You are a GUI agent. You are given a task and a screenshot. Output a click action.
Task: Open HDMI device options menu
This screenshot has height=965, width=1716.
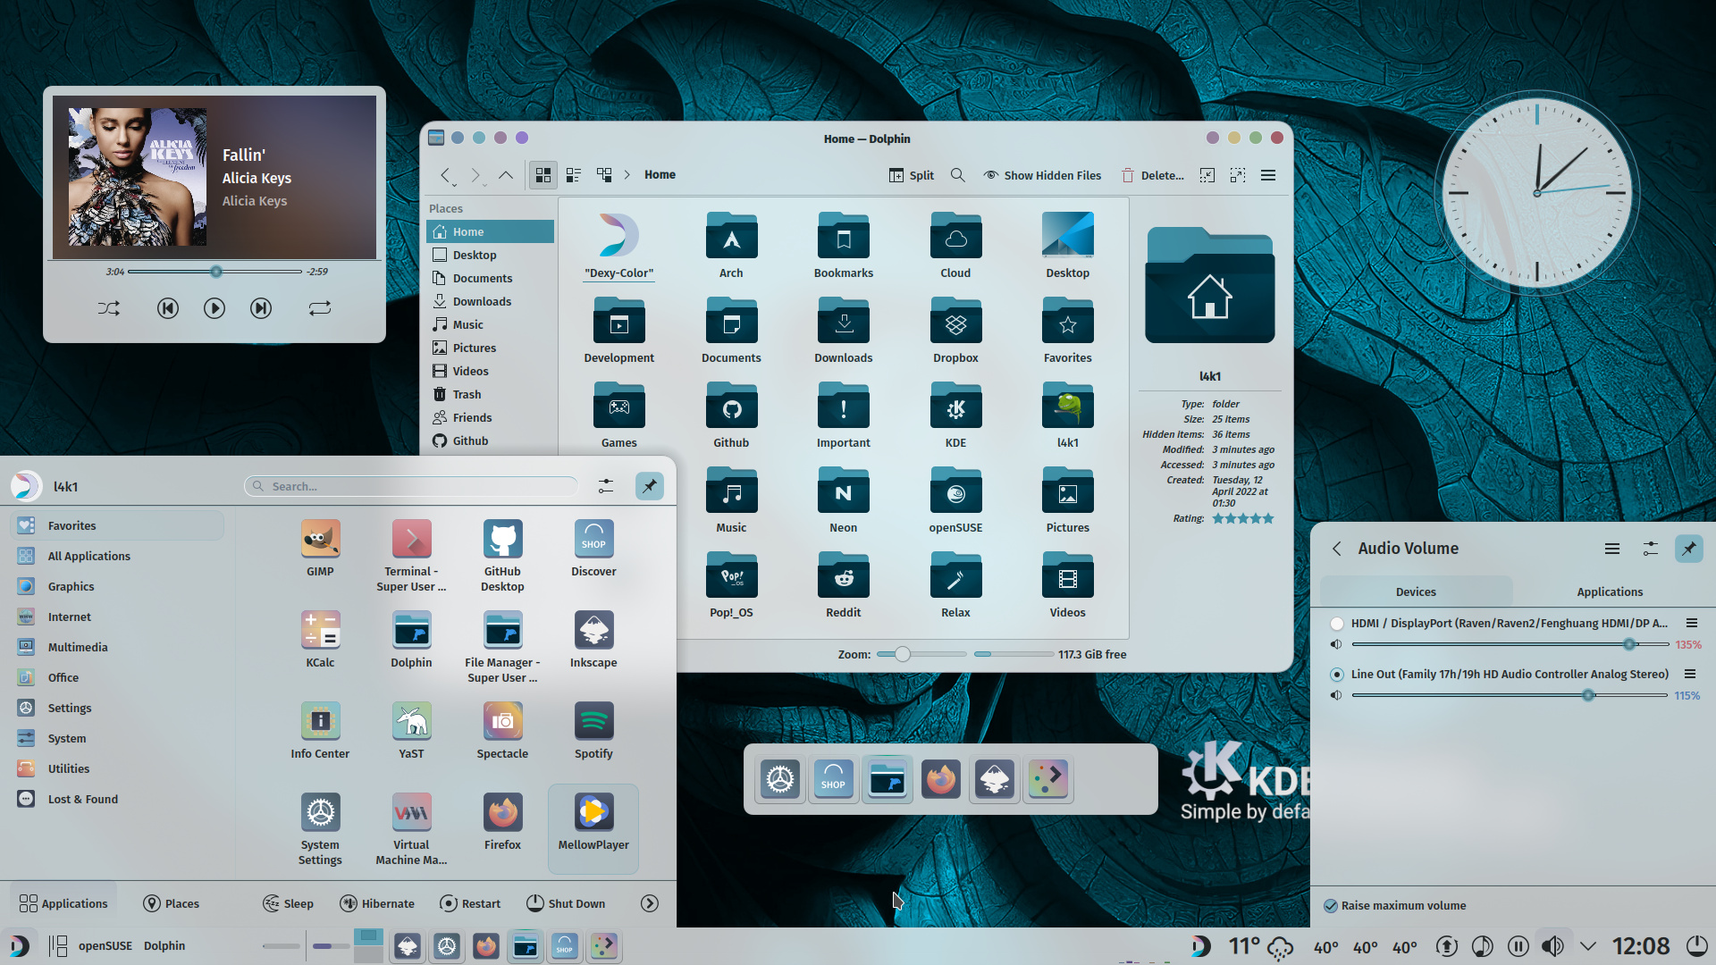coord(1692,623)
